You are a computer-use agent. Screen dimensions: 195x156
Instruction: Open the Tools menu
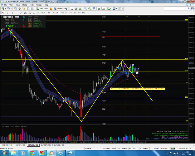click(x=32, y=5)
